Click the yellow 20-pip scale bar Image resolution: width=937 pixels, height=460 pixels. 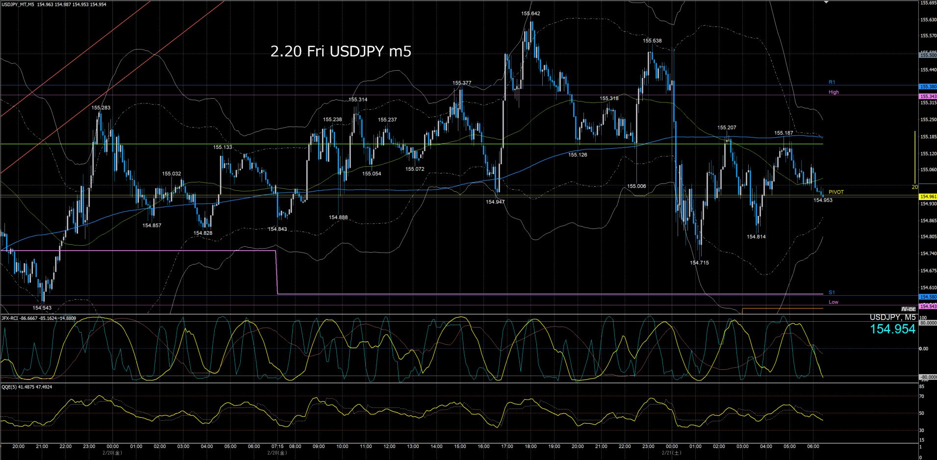pyautogui.click(x=915, y=157)
